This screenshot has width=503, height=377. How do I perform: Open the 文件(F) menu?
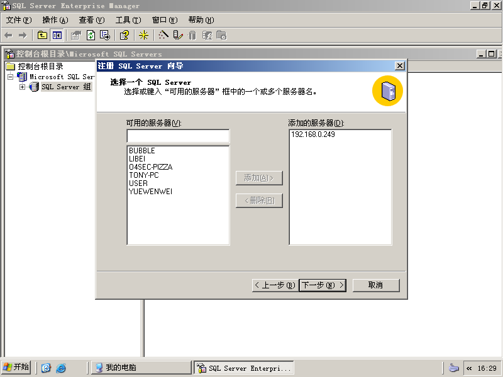click(x=19, y=20)
